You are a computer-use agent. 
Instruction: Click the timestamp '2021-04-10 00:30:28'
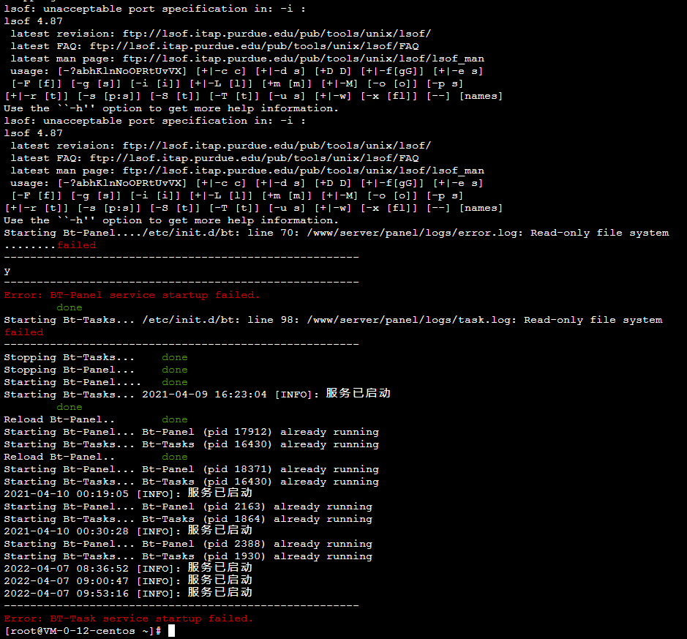click(x=67, y=531)
